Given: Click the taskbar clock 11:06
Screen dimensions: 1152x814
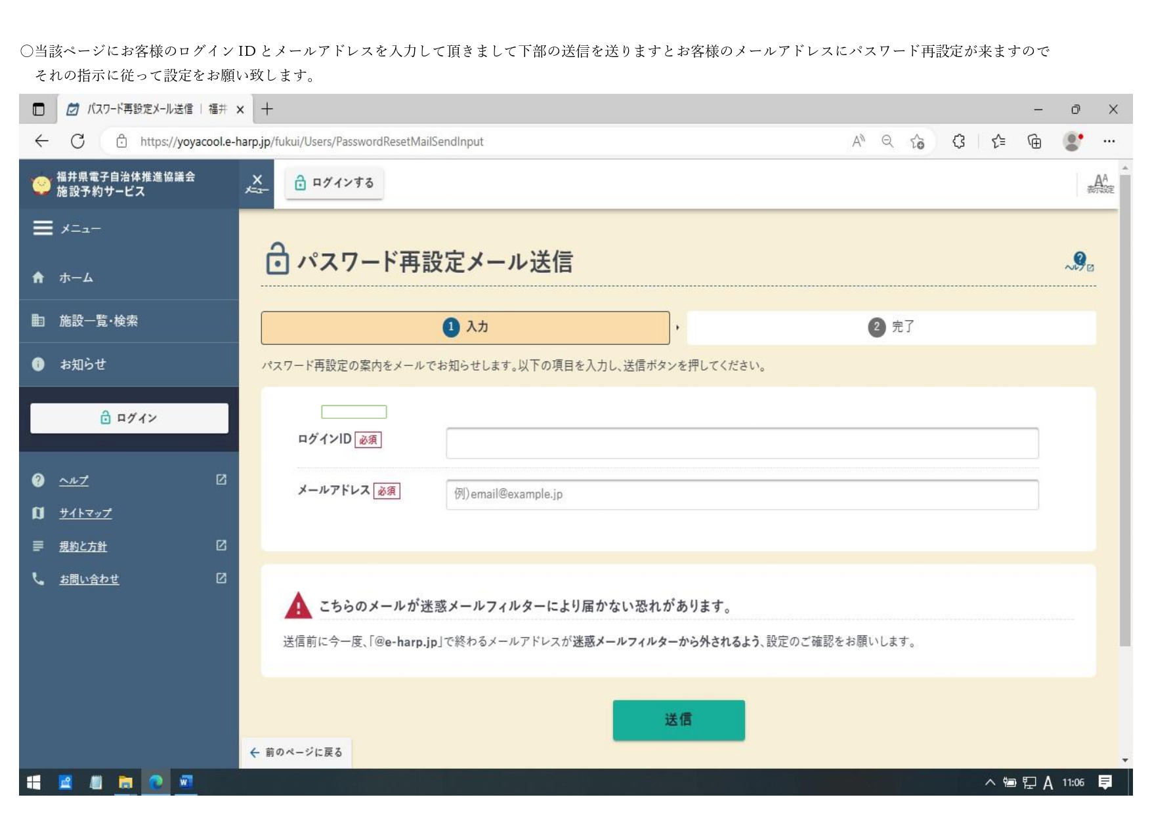Looking at the screenshot, I should [x=1073, y=783].
